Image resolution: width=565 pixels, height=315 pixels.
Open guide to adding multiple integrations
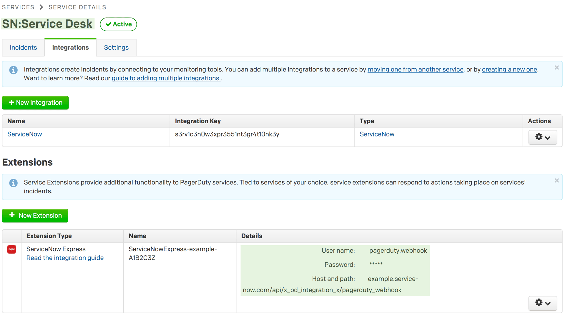[166, 78]
